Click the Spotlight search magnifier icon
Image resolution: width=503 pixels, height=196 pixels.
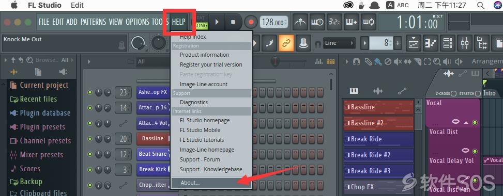481,5
